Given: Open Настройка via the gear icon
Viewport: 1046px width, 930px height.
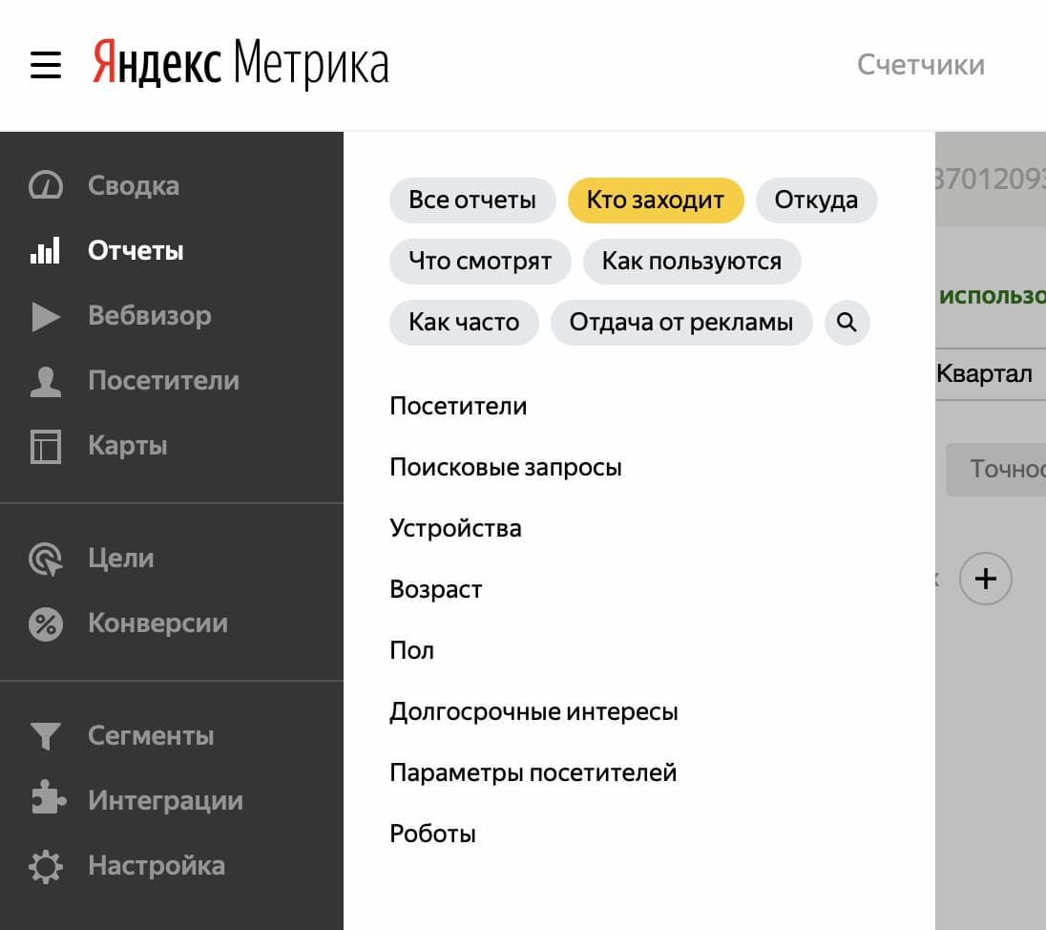Looking at the screenshot, I should point(47,865).
